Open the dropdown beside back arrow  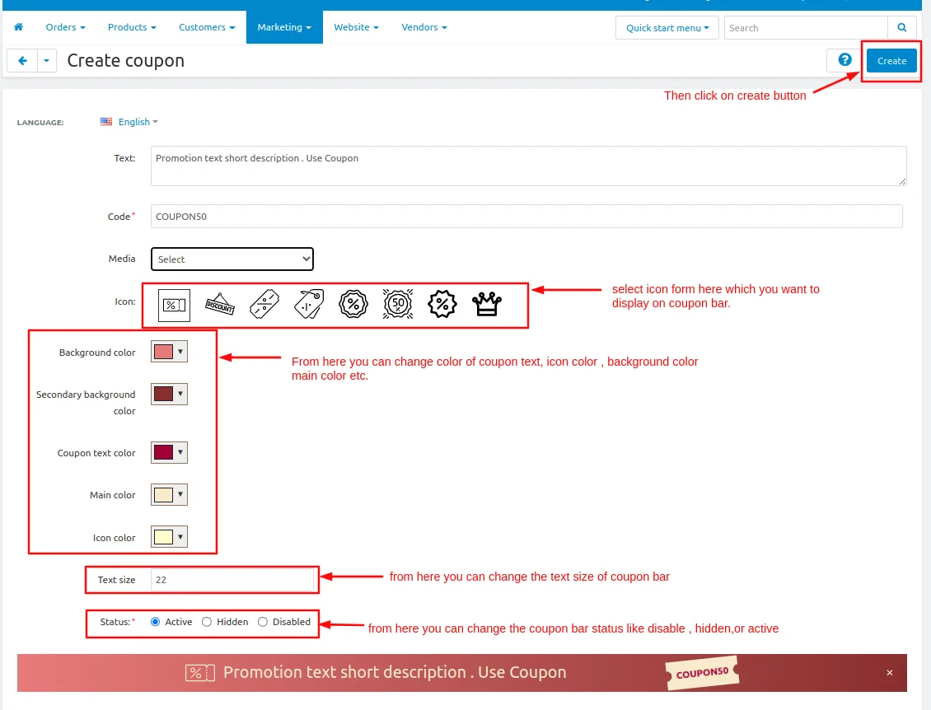point(47,61)
